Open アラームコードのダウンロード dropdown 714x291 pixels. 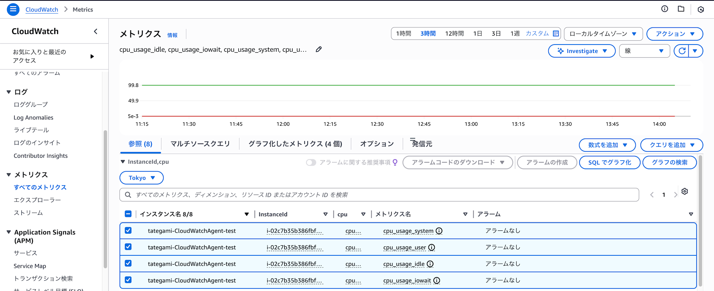click(x=458, y=162)
